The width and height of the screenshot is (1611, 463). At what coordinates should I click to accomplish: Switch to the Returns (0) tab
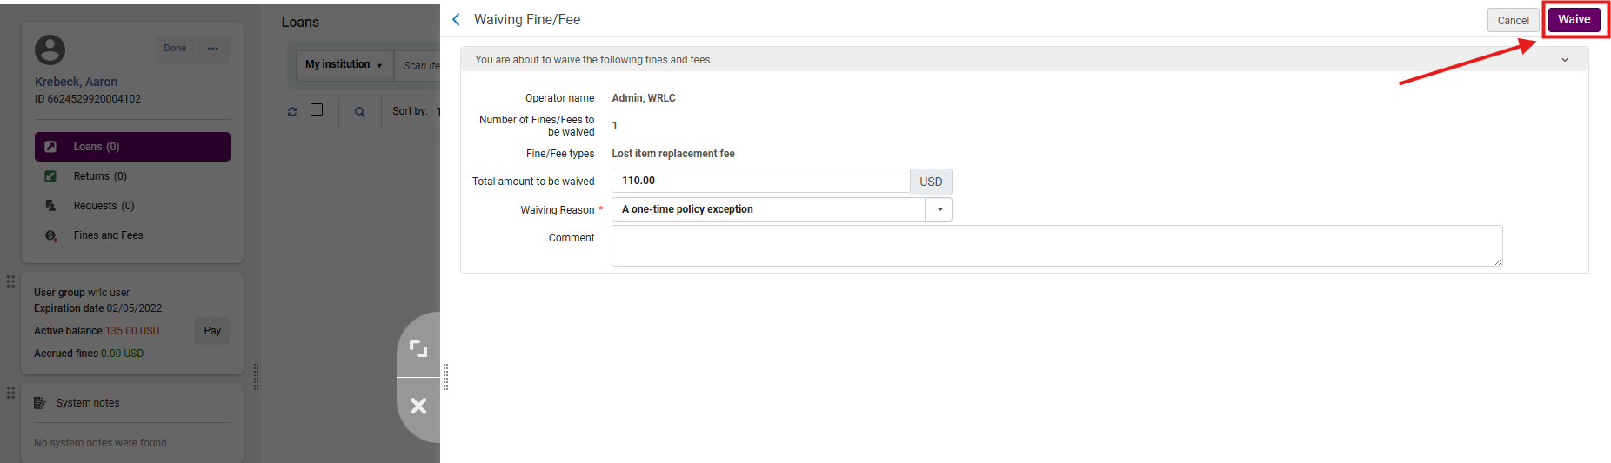[x=100, y=176]
